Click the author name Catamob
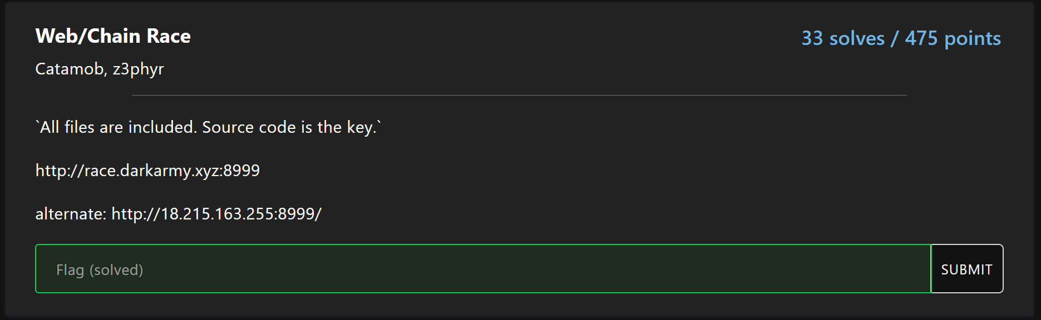This screenshot has width=1041, height=320. point(69,69)
